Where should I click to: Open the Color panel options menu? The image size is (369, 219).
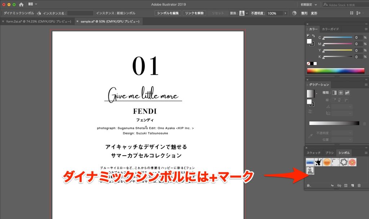pos(366,29)
